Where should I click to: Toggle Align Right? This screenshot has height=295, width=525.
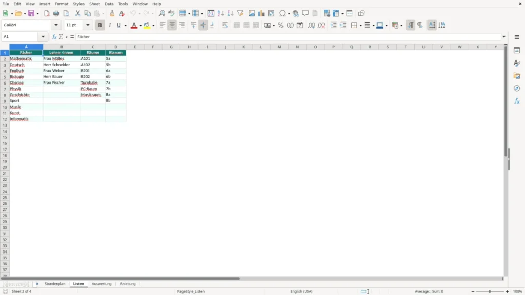182,25
